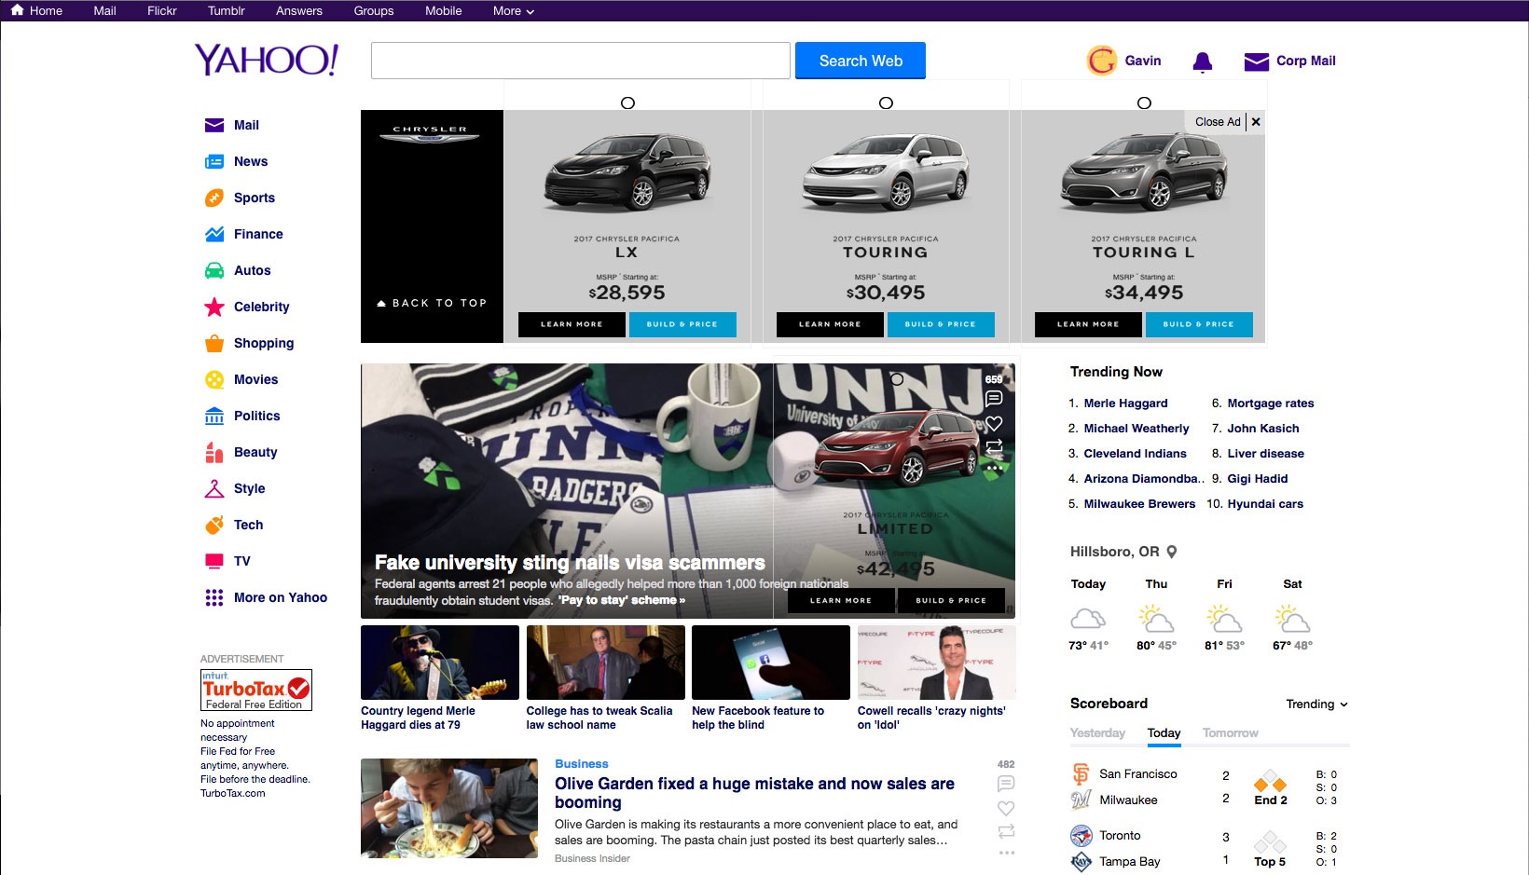This screenshot has width=1529, height=875.
Task: Click the Autos car icon
Action: (214, 270)
